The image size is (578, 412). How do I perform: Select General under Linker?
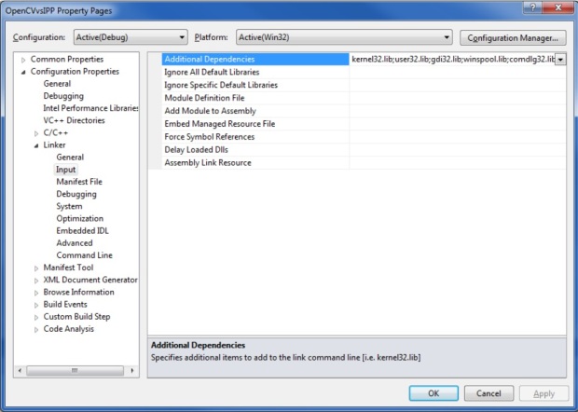pyautogui.click(x=70, y=157)
